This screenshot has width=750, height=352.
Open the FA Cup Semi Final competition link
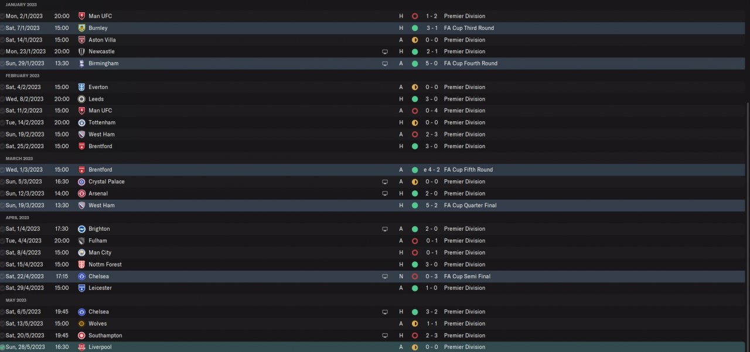(x=467, y=276)
